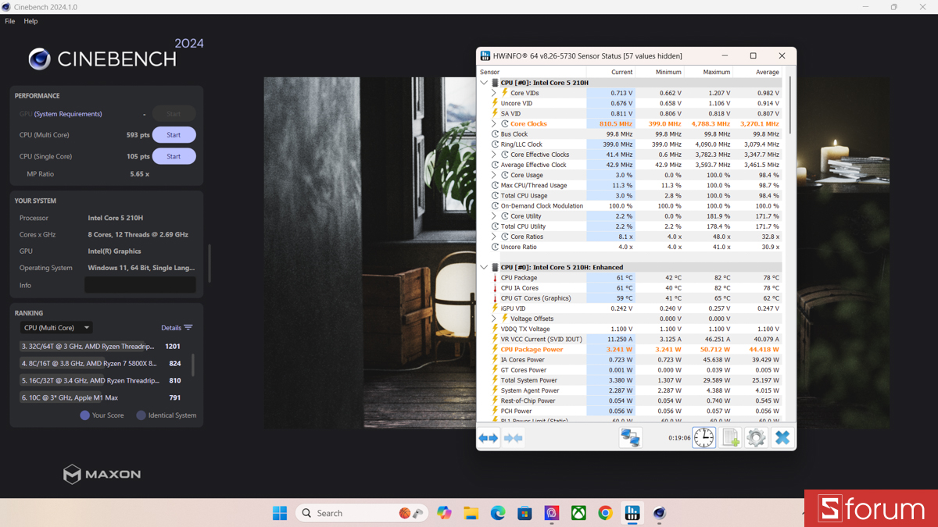Open remote sensor monitoring network icon
The width and height of the screenshot is (938, 527).
[630, 437]
